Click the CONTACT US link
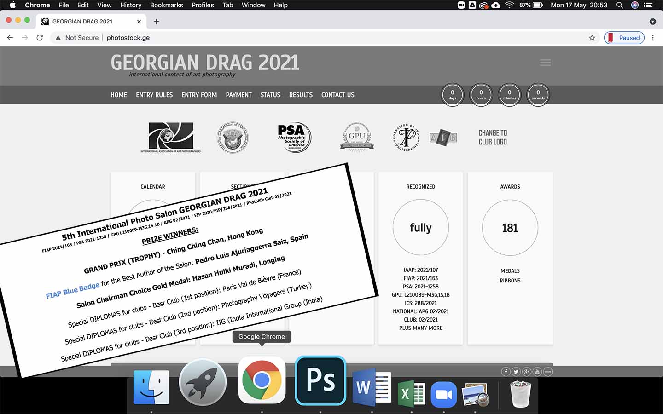 tap(337, 95)
